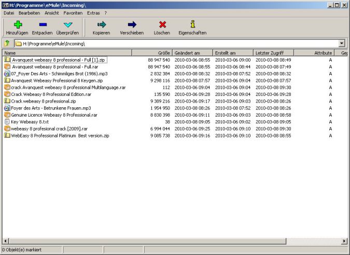Select Avanquest Webeasy Professional 8 Keygen.zip
Viewport: 350px width, 255px height.
[57, 80]
